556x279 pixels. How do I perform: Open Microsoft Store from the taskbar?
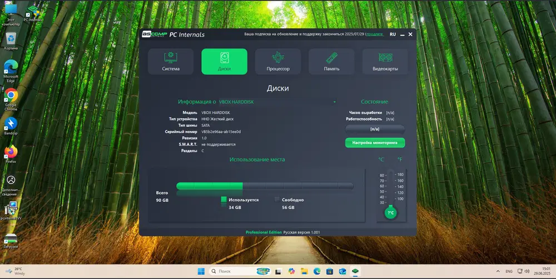(x=330, y=271)
